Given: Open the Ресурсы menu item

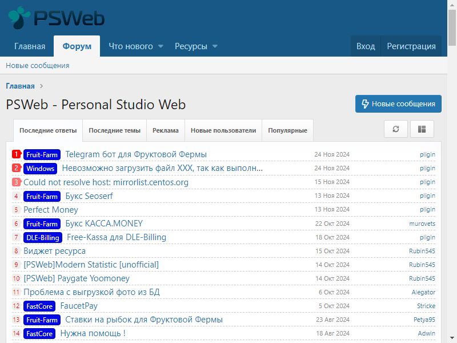Looking at the screenshot, I should [191, 46].
